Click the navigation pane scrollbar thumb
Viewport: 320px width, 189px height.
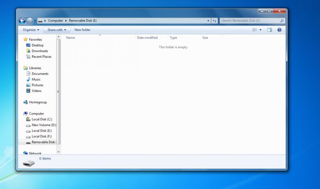coord(58,91)
